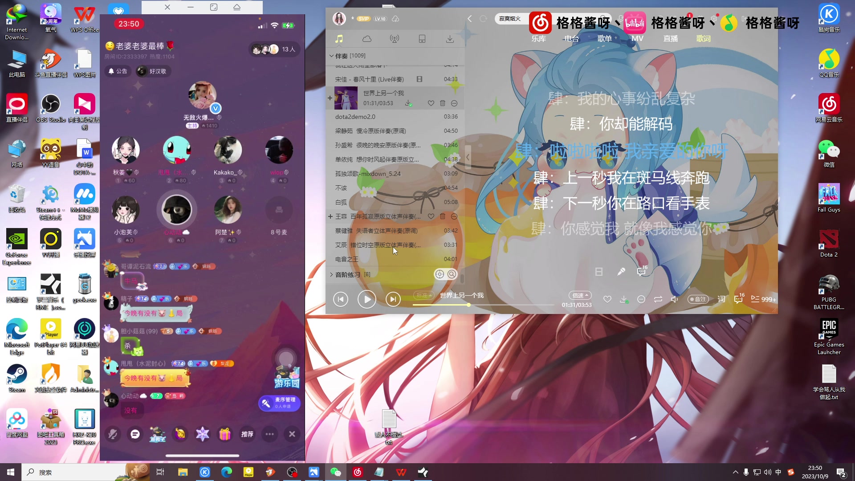This screenshot has height=481, width=855.
Task: Open the MV film icon on the lyrics page
Action: [599, 272]
